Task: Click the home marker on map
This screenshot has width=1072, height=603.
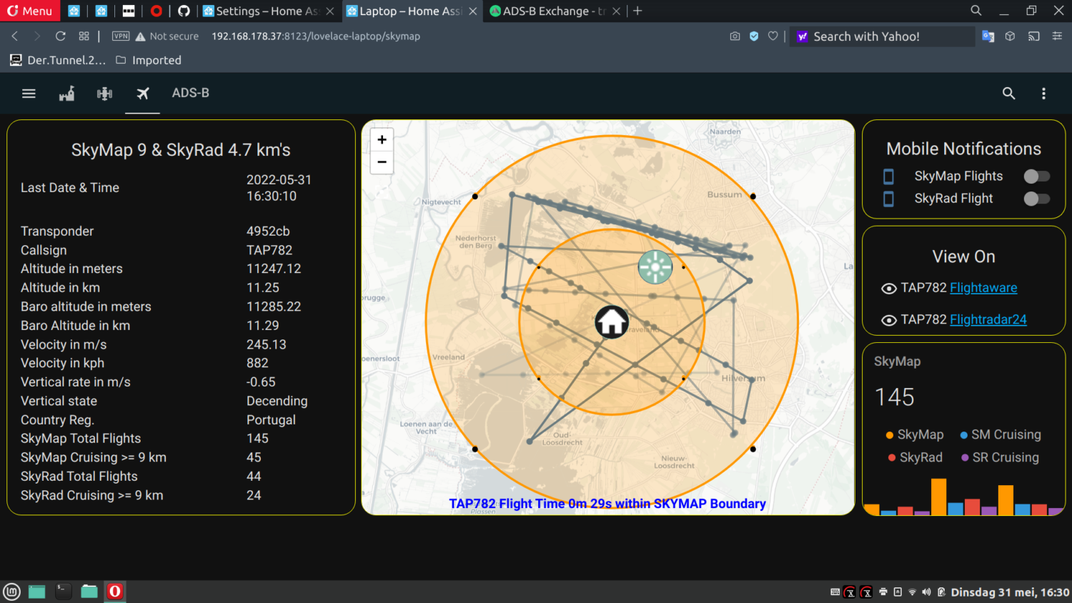Action: coord(612,322)
